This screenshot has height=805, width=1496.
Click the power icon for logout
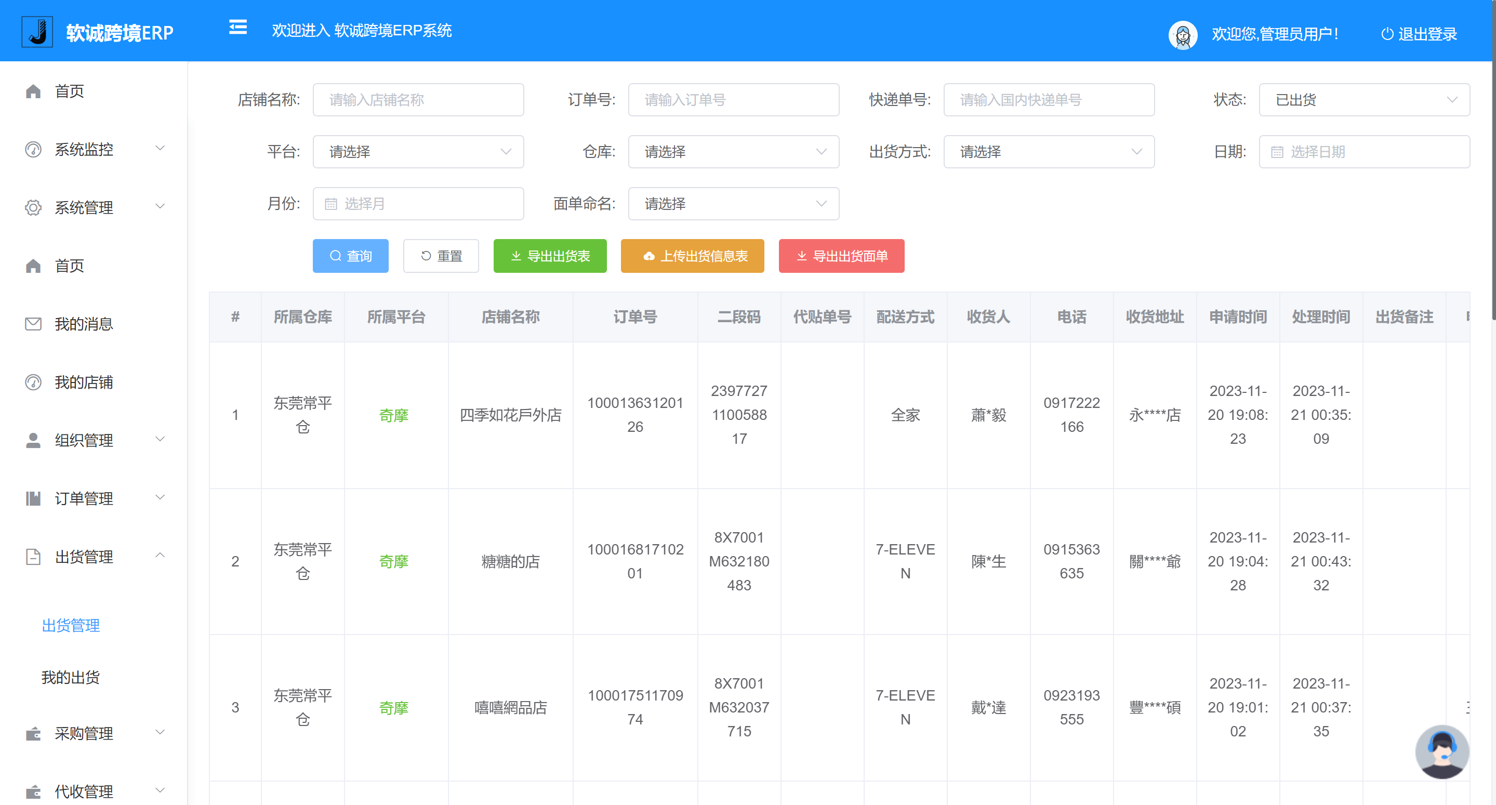[1387, 34]
